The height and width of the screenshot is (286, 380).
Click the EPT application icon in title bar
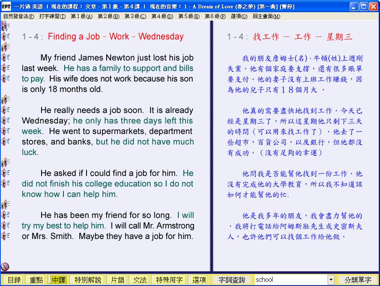click(x=6, y=7)
